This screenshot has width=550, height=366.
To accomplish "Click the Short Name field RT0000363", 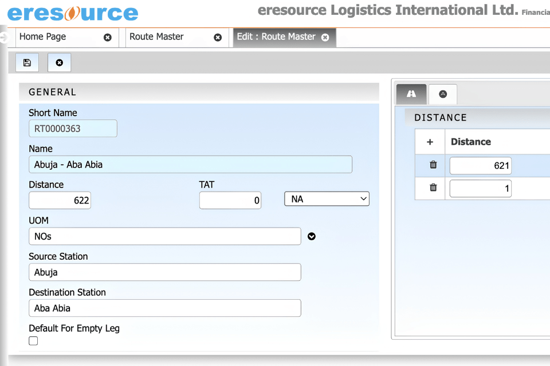I will click(73, 129).
